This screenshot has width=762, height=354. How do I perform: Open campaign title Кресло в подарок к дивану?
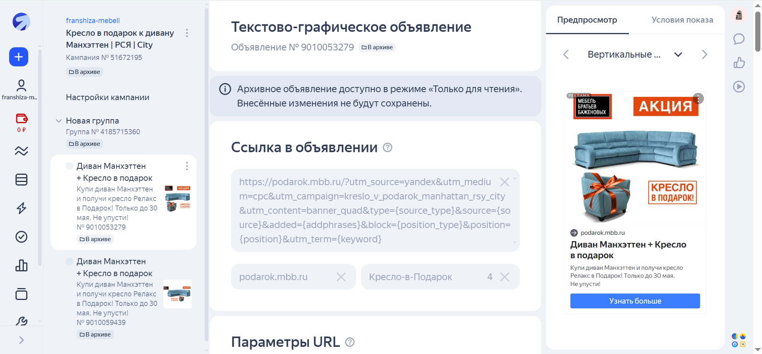120,39
